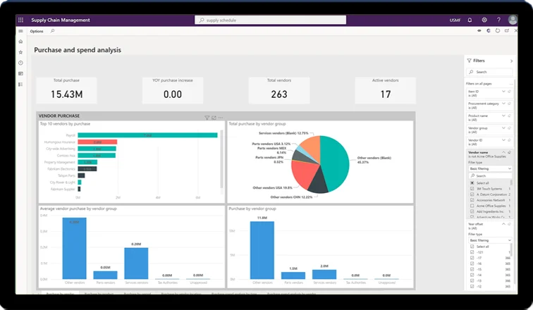Image resolution: width=533 pixels, height=310 pixels.
Task: Click the Home icon in left sidebar
Action: pyautogui.click(x=20, y=42)
